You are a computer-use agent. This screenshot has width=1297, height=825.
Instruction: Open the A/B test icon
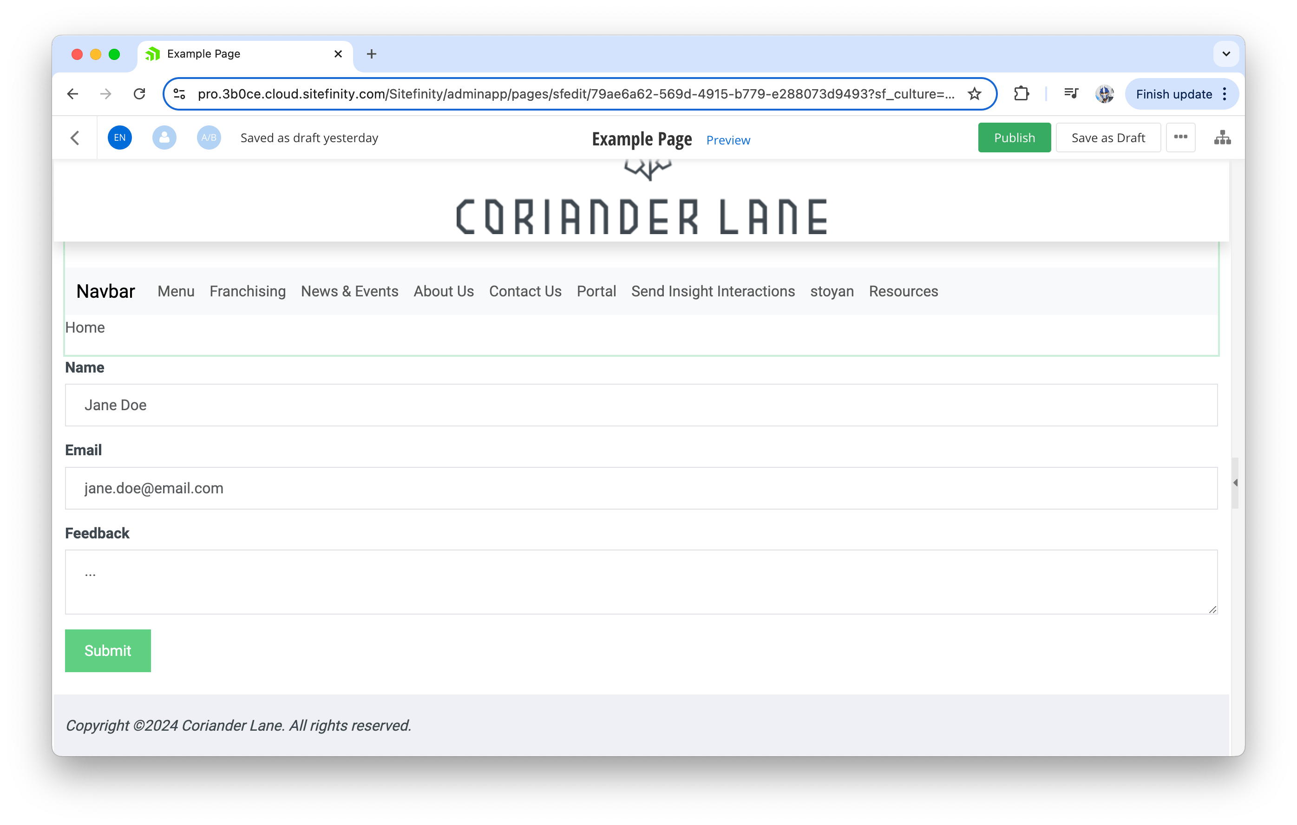tap(209, 138)
